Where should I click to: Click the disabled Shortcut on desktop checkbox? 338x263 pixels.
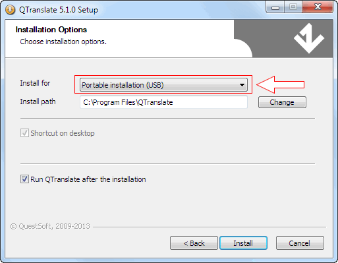click(24, 133)
